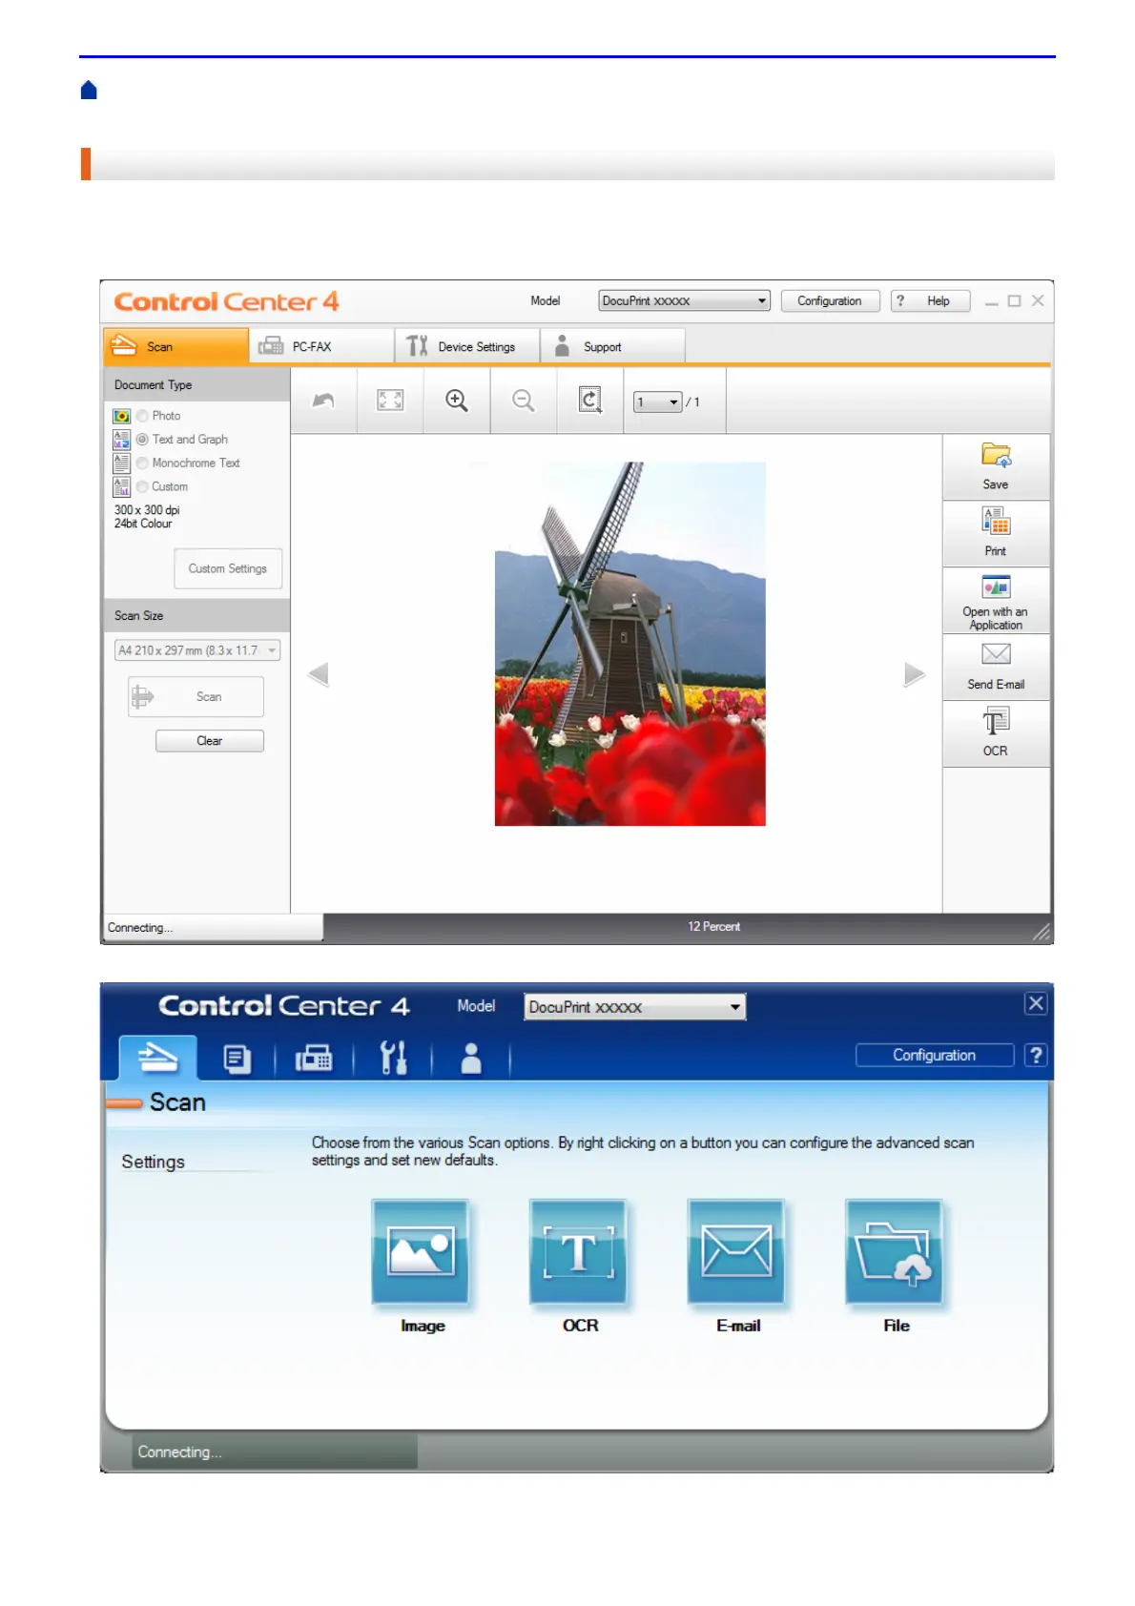
Task: Open the page number dropdown
Action: [x=658, y=402]
